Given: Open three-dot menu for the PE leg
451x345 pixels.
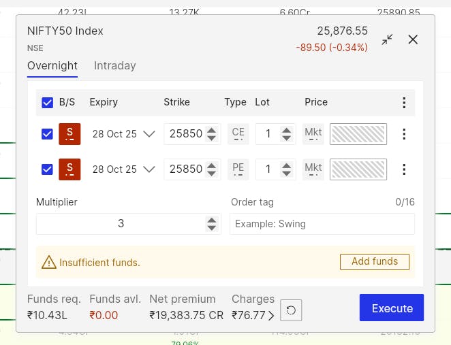Looking at the screenshot, I should pyautogui.click(x=404, y=169).
